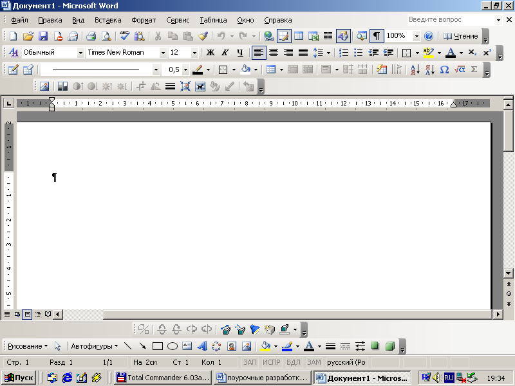Viewport: 515px width, 386px height.
Task: Decrease the paragraph indent
Action: (x=373, y=53)
